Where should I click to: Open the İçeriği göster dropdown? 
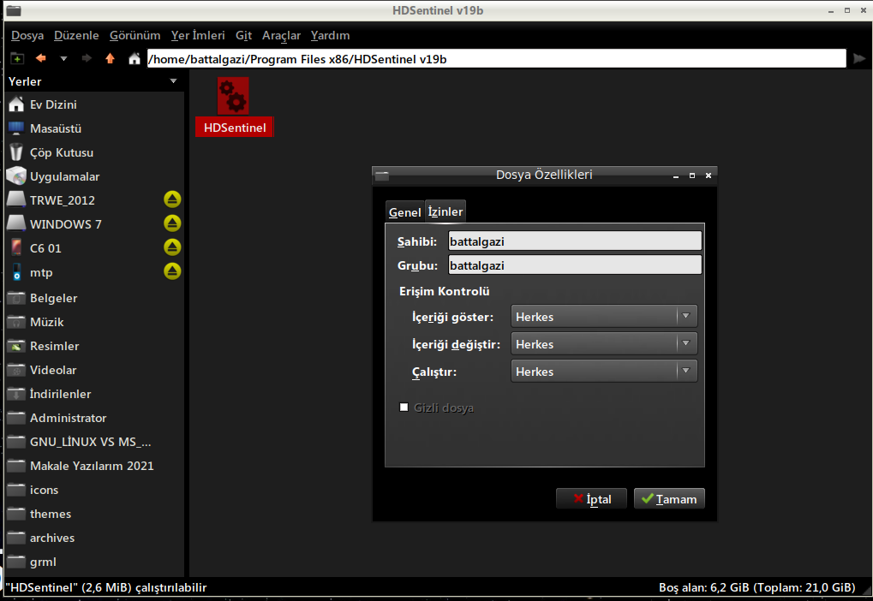604,316
